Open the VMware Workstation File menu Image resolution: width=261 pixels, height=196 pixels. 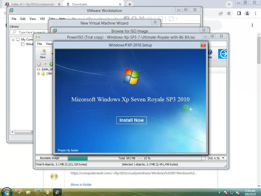point(14,19)
